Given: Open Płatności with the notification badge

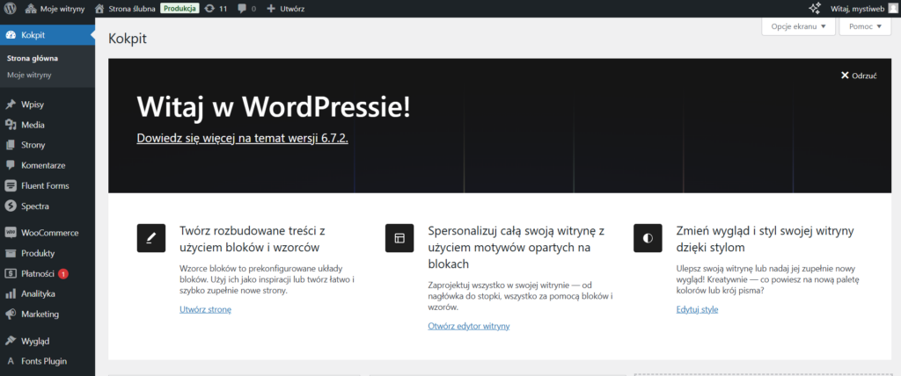Looking at the screenshot, I should [39, 273].
